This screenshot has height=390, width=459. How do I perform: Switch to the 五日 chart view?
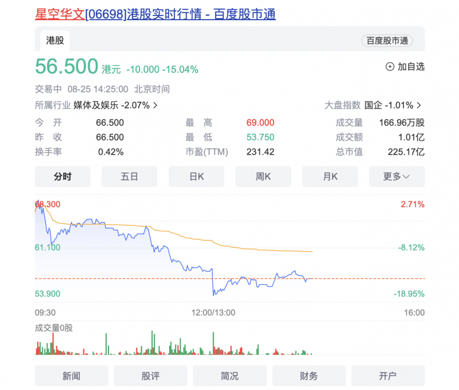tap(129, 177)
